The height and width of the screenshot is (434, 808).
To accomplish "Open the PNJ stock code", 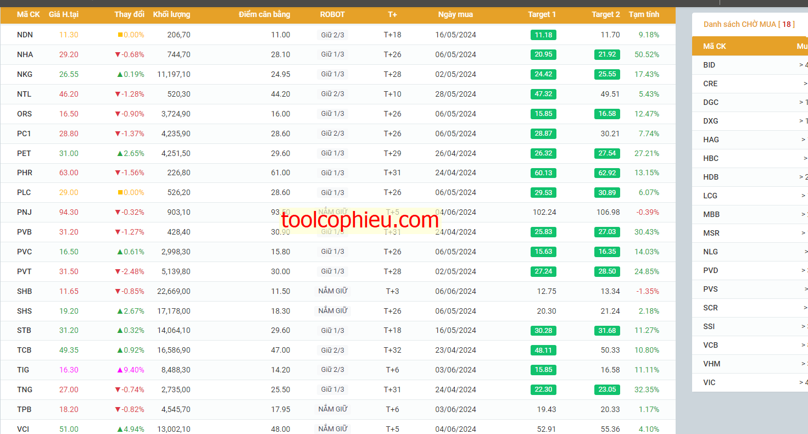I will [24, 212].
